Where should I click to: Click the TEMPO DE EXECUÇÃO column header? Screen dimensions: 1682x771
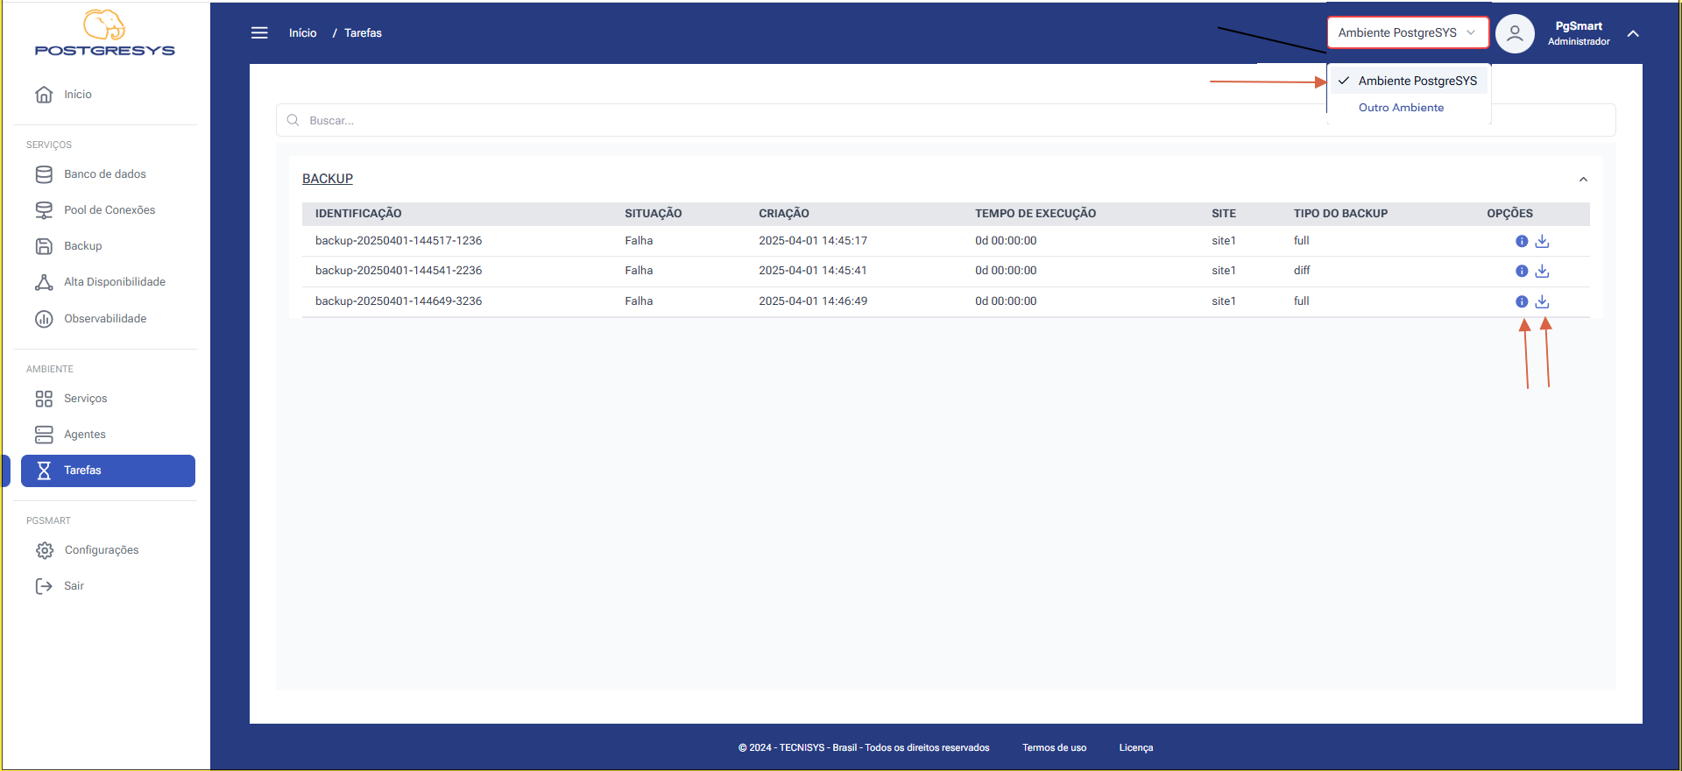(x=1035, y=214)
